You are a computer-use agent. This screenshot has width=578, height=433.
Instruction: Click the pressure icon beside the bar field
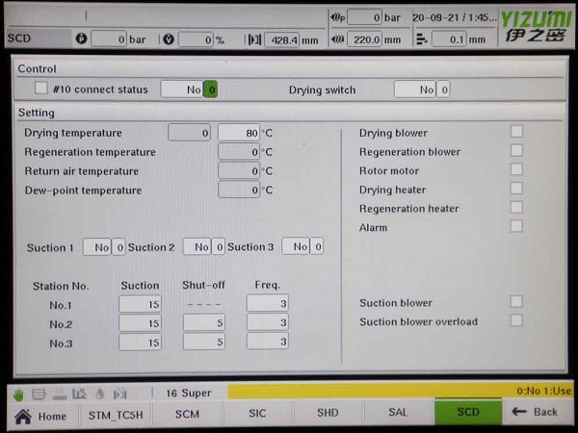click(82, 39)
